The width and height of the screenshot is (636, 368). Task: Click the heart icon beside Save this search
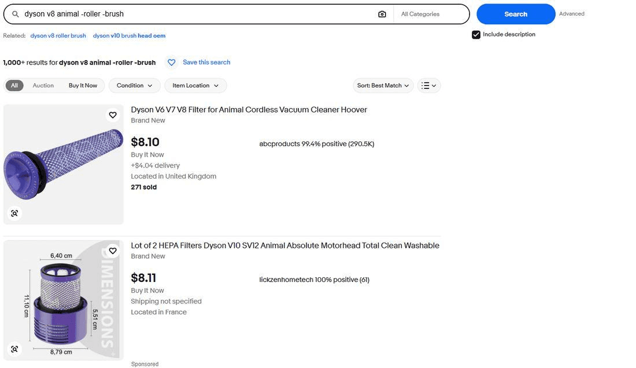point(172,62)
